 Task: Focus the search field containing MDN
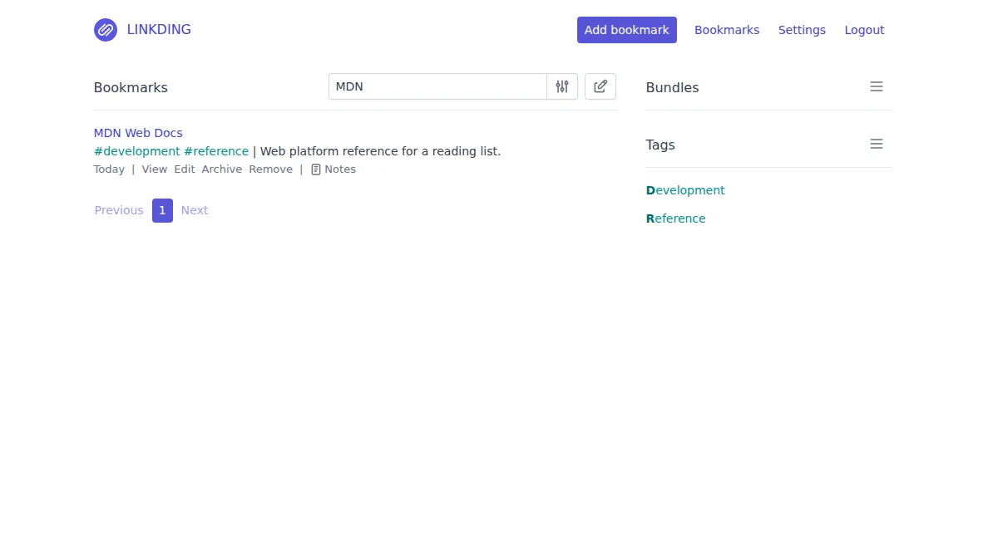437,86
